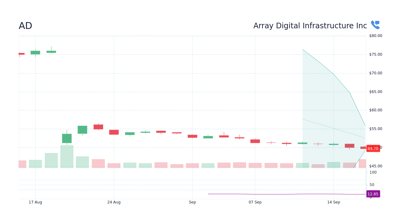The height and width of the screenshot is (224, 399).
Task: Click the Sep label on the date axis
Action: 192,202
